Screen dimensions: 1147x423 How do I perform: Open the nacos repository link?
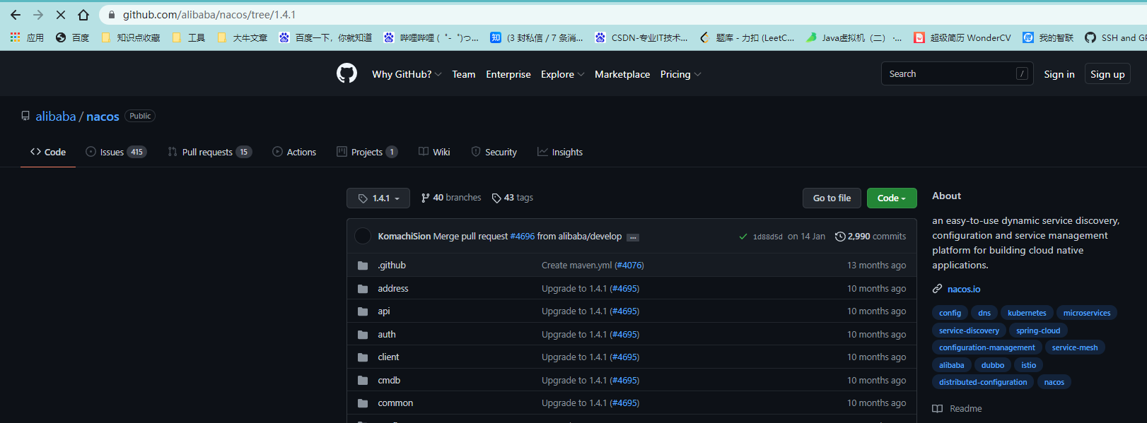pyautogui.click(x=103, y=117)
